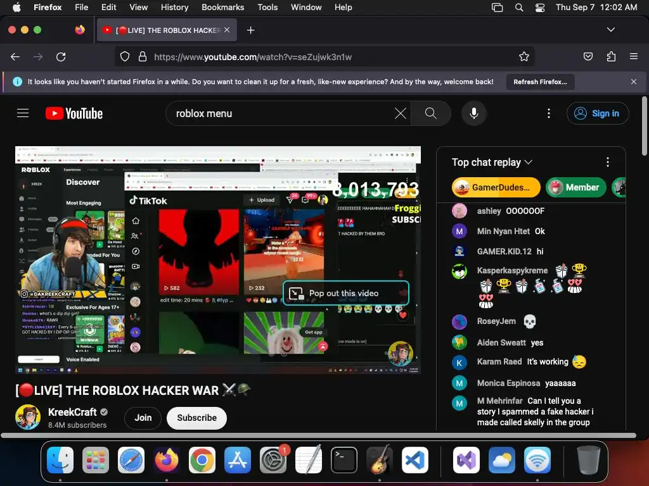Open macOS Control Center in menu bar
The image size is (649, 486).
(x=540, y=8)
